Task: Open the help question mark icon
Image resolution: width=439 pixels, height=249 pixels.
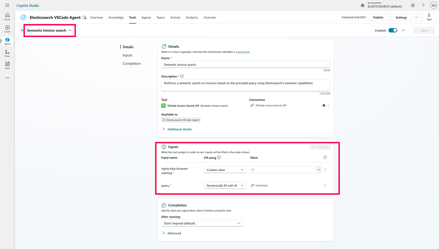Action: tap(423, 5)
